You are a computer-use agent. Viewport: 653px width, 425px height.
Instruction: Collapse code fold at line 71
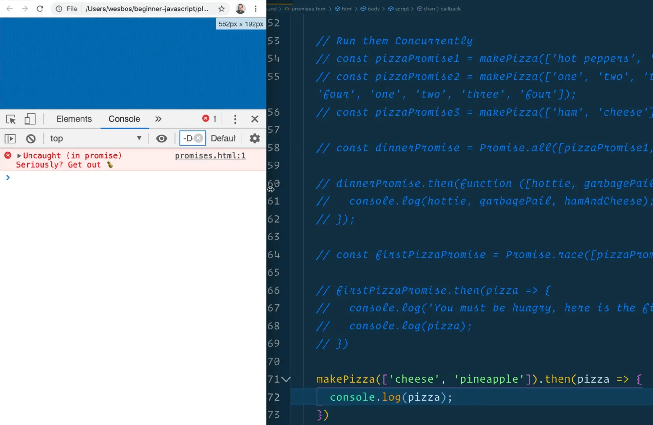(286, 379)
